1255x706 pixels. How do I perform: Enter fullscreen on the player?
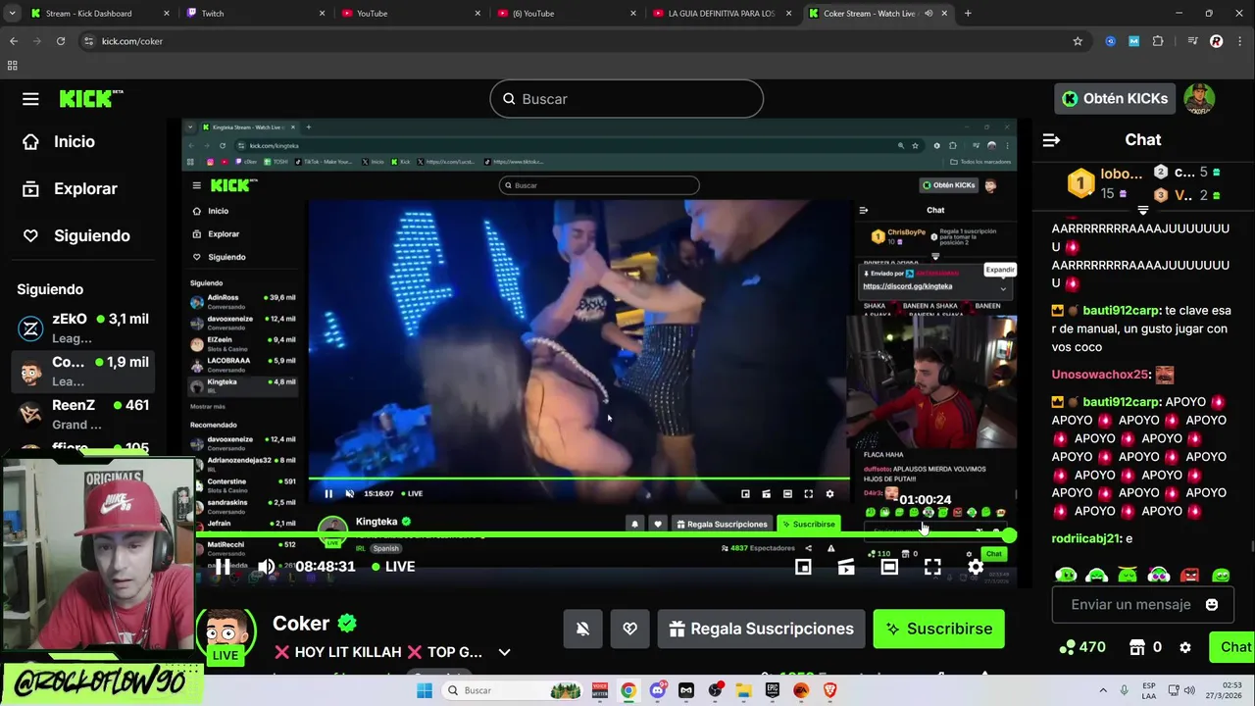point(932,567)
